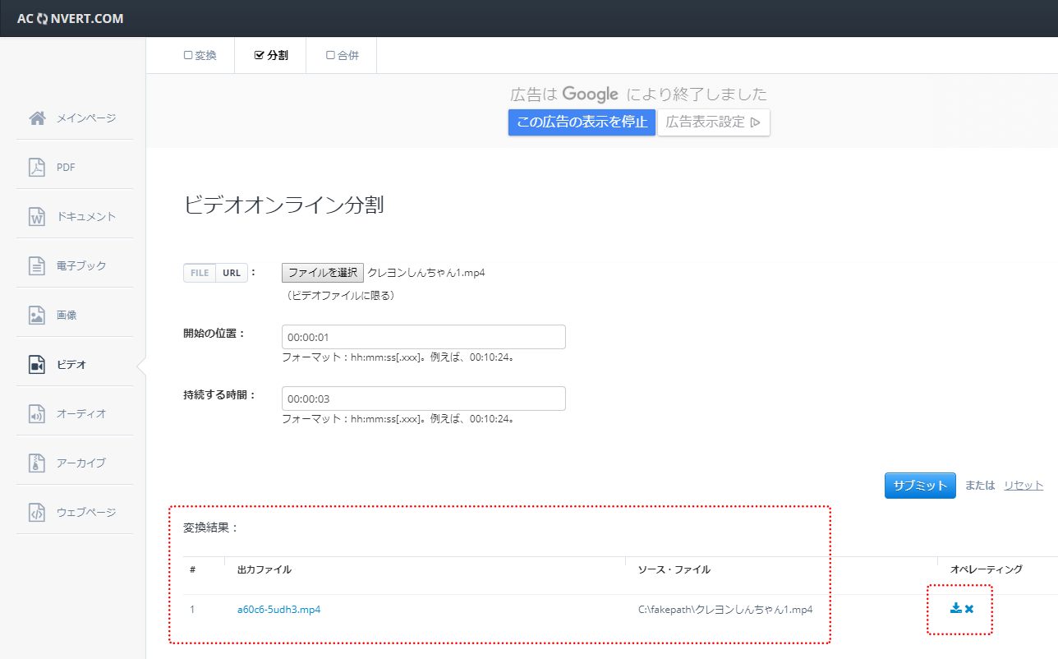Go to メインページ in sidebar
Viewport: 1058px width, 659px height.
point(86,118)
